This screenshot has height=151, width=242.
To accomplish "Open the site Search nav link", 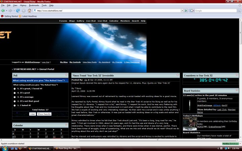I will point(135,21).
